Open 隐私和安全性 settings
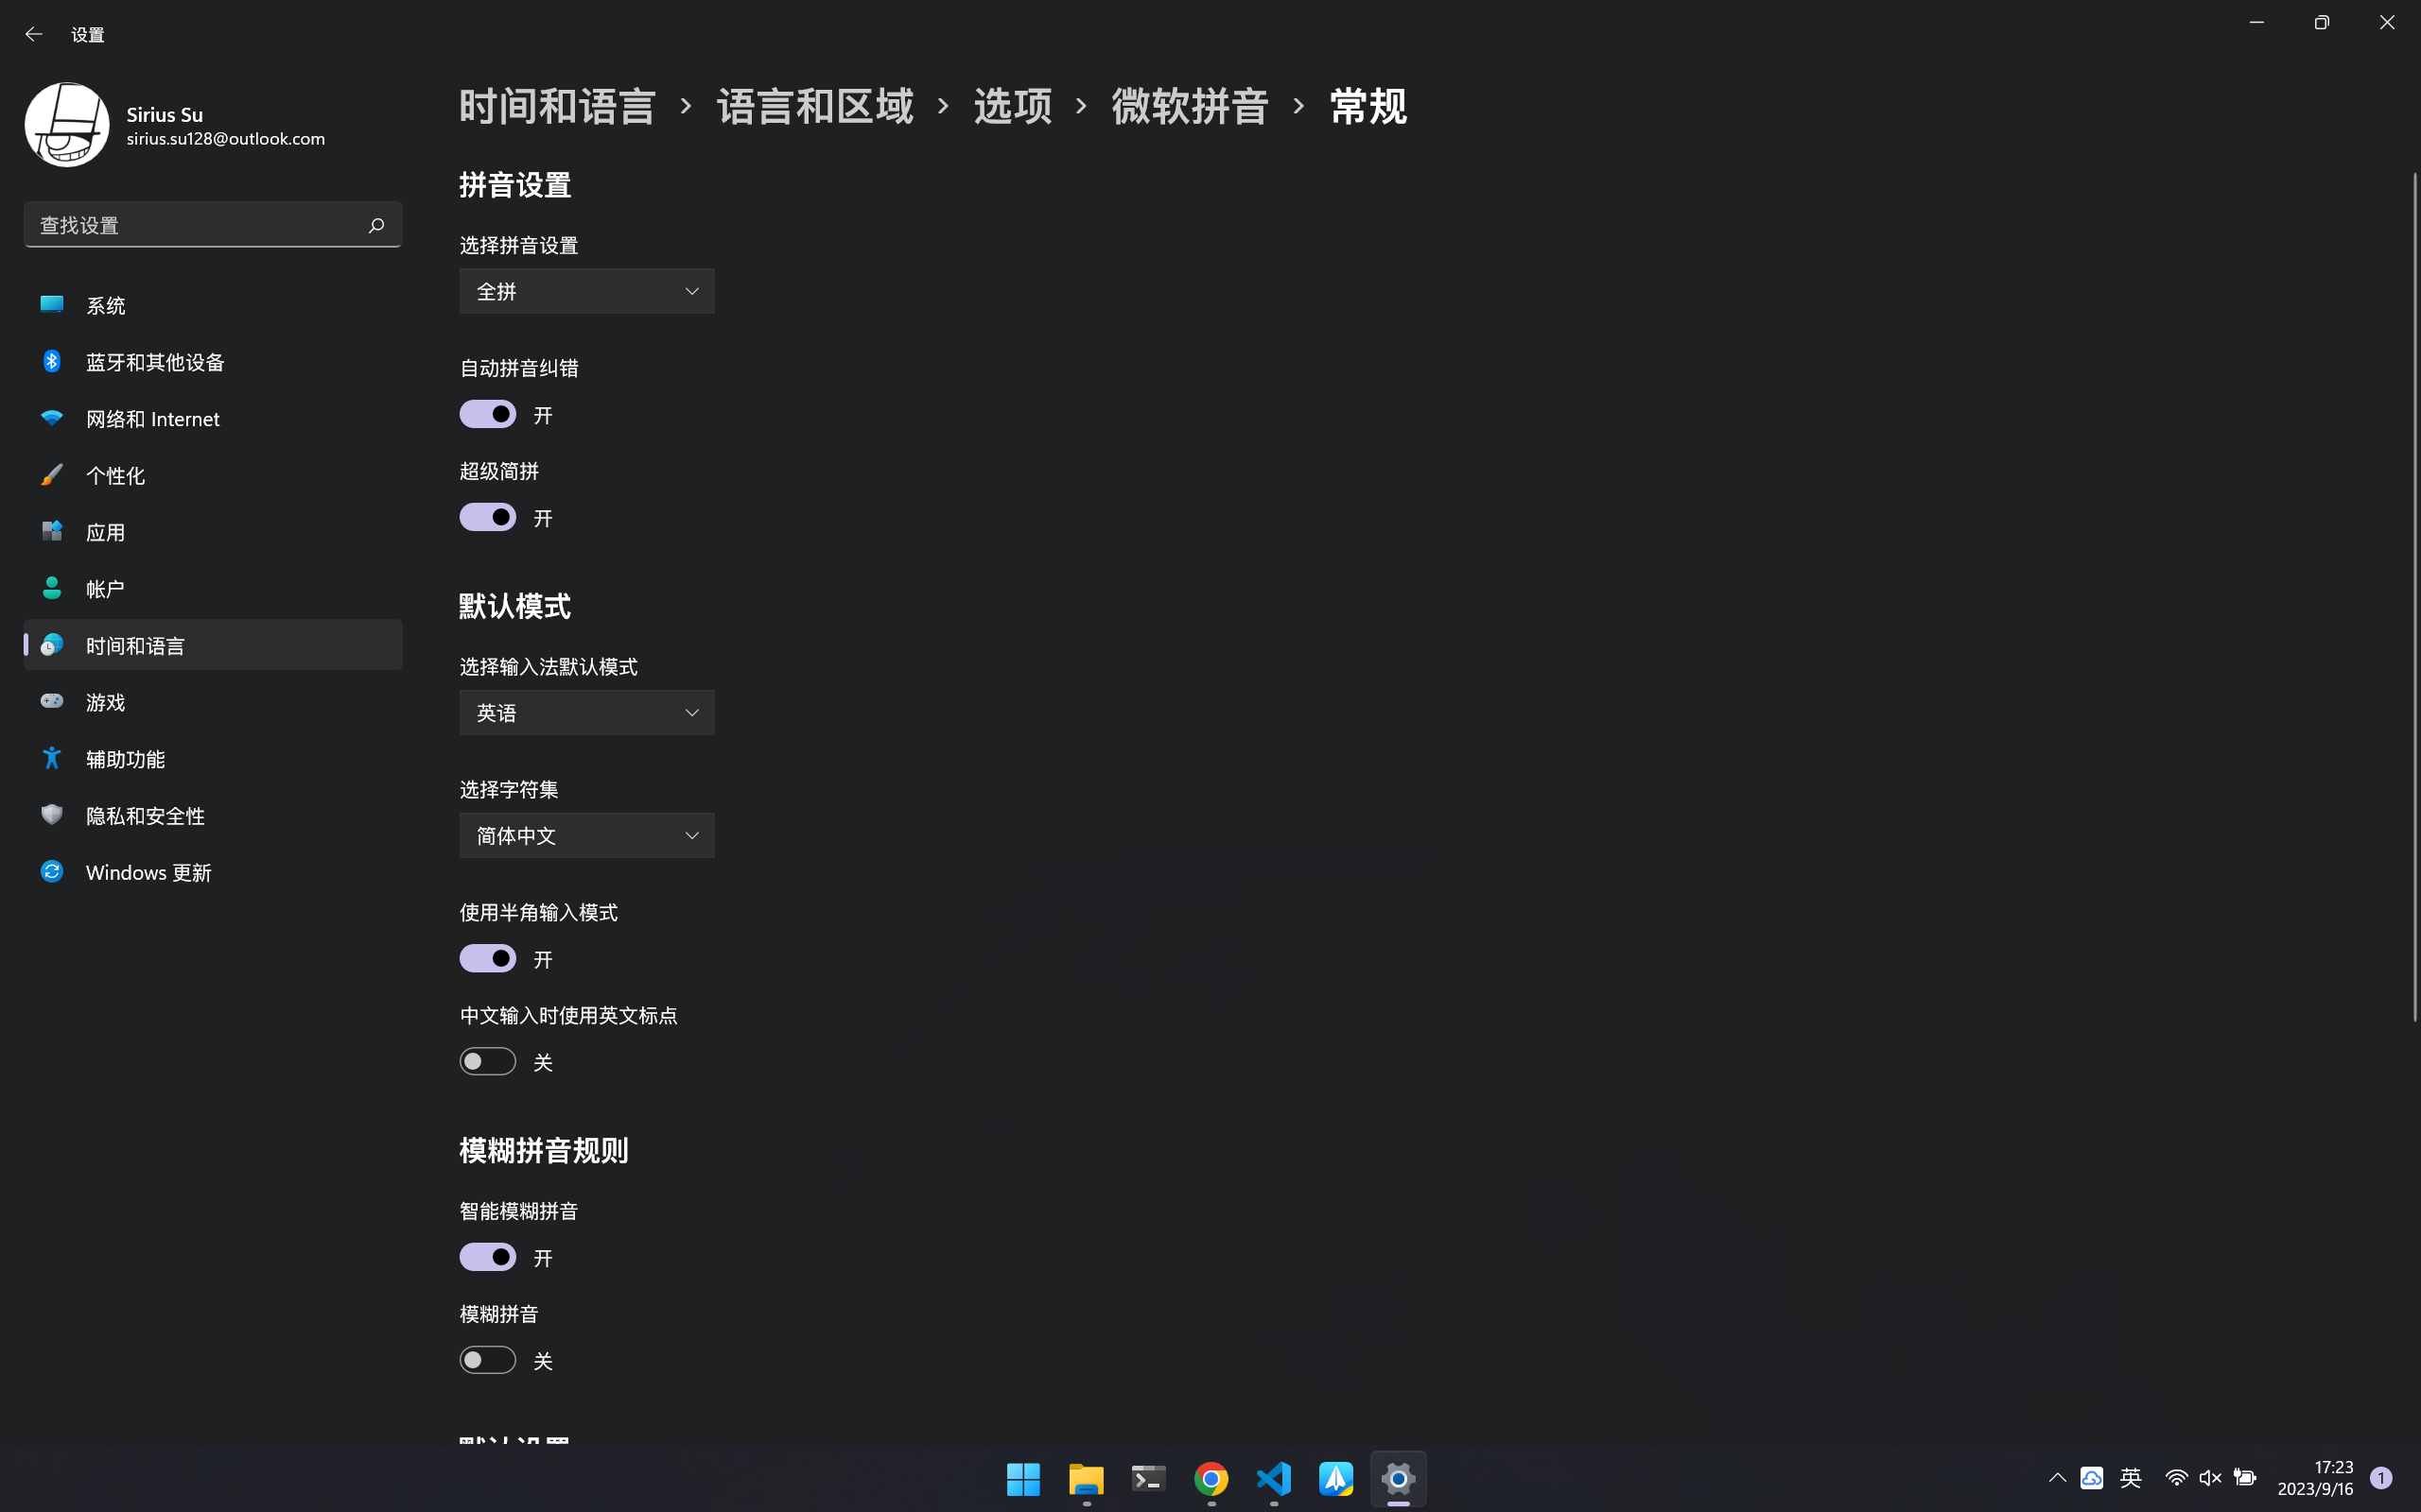The image size is (2421, 1512). click(145, 815)
